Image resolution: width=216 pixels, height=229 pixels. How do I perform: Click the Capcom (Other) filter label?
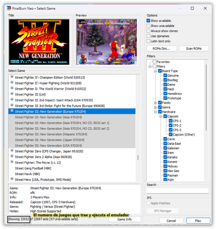pos(184,135)
